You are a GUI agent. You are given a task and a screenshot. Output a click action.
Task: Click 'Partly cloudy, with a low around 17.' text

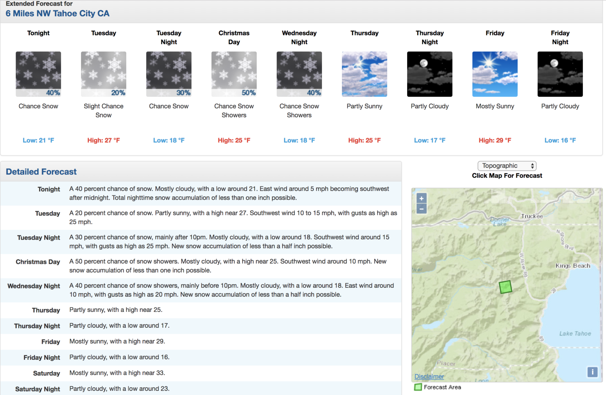[119, 325]
